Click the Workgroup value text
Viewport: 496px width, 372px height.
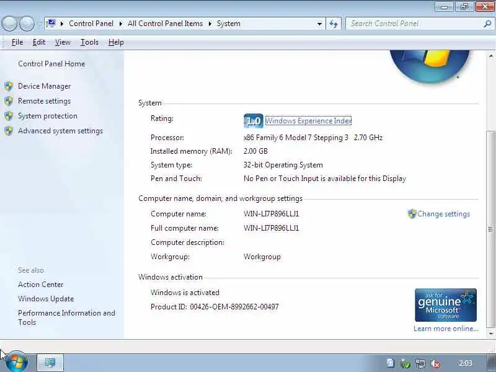coord(262,257)
